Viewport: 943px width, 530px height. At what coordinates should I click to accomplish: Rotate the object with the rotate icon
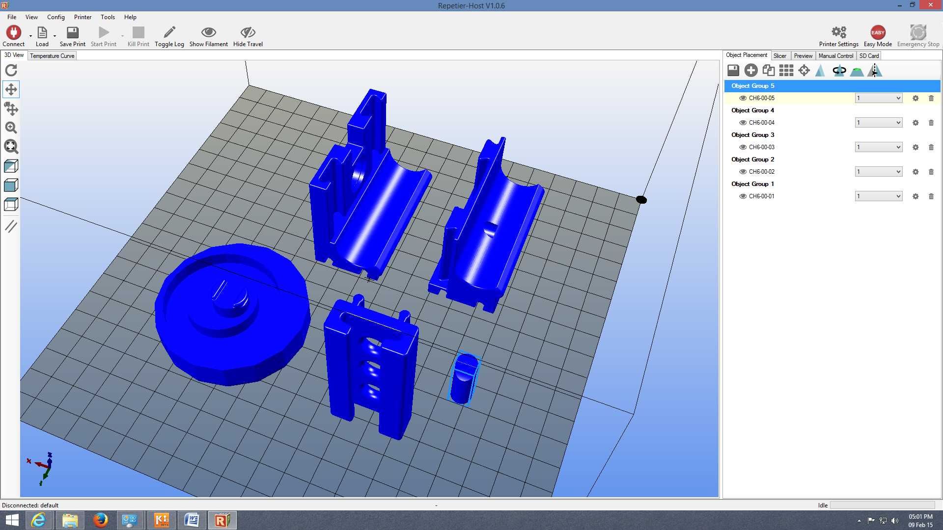coord(839,71)
